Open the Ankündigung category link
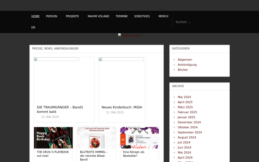The height and width of the screenshot is (162, 259). pyautogui.click(x=187, y=65)
